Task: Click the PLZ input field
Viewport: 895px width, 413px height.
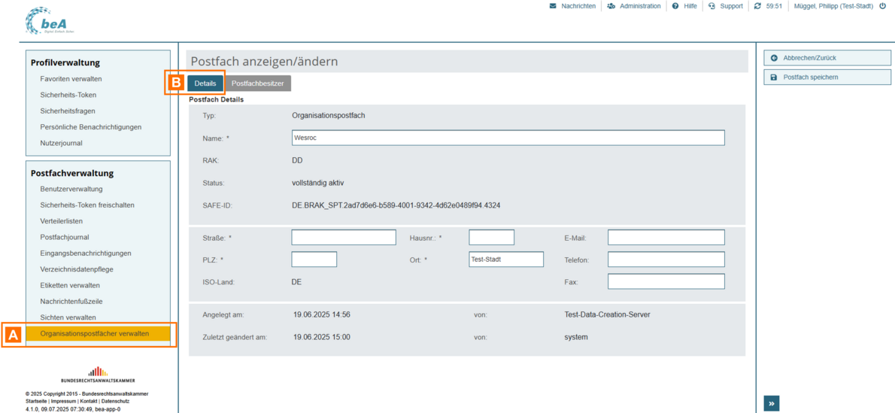Action: (314, 260)
